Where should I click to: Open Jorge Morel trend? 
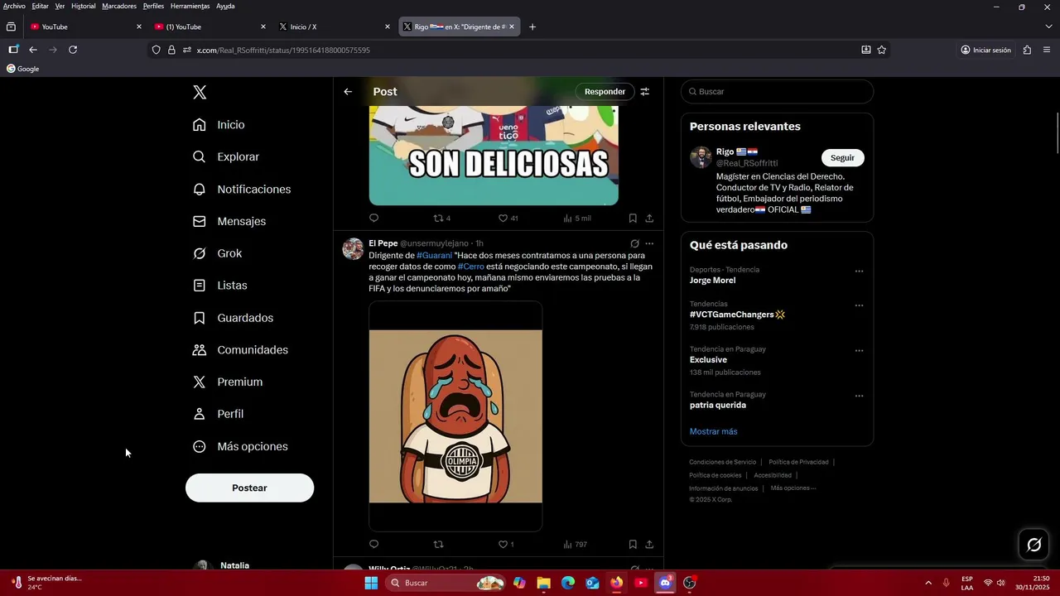click(x=712, y=281)
